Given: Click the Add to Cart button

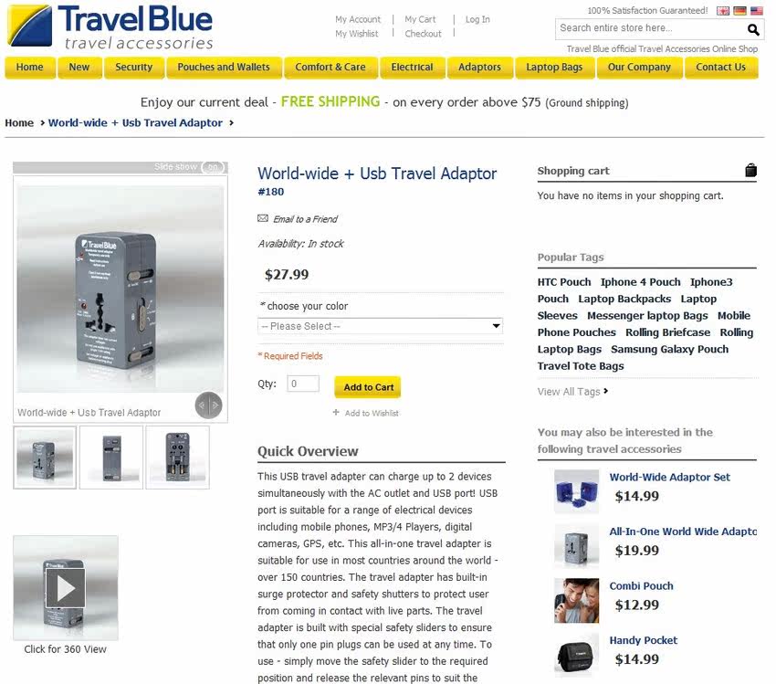Looking at the screenshot, I should 368,387.
